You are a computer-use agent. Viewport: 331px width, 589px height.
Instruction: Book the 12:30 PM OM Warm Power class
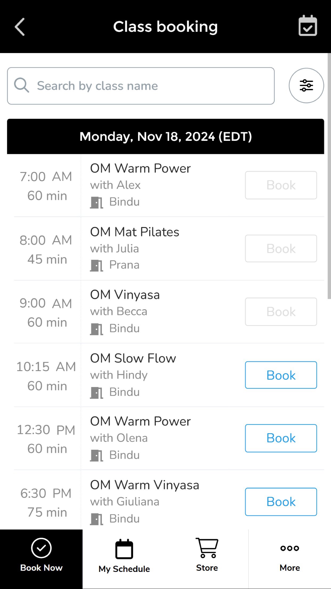[281, 438]
